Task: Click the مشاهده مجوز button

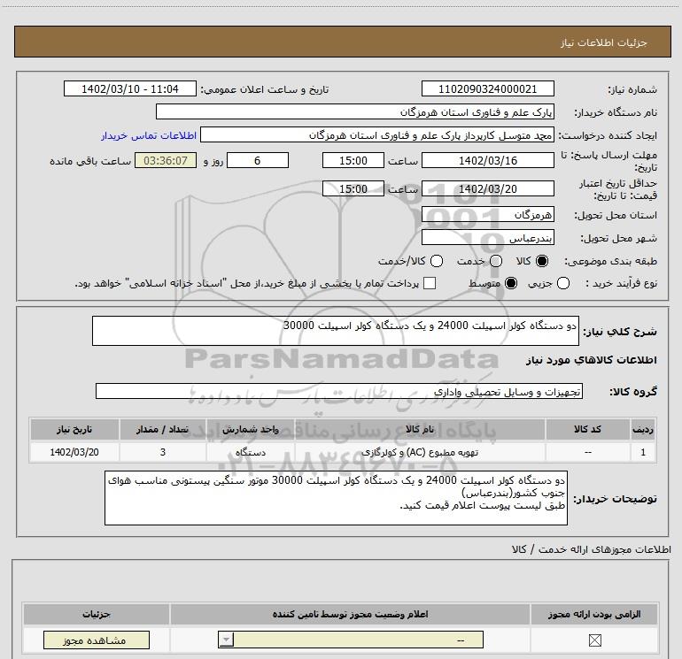Action: click(97, 640)
